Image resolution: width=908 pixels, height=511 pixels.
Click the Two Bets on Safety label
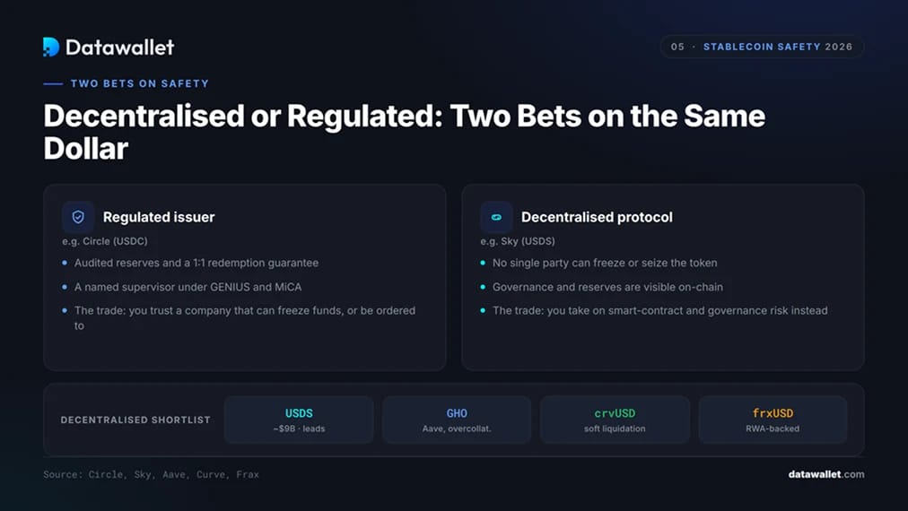coord(140,83)
